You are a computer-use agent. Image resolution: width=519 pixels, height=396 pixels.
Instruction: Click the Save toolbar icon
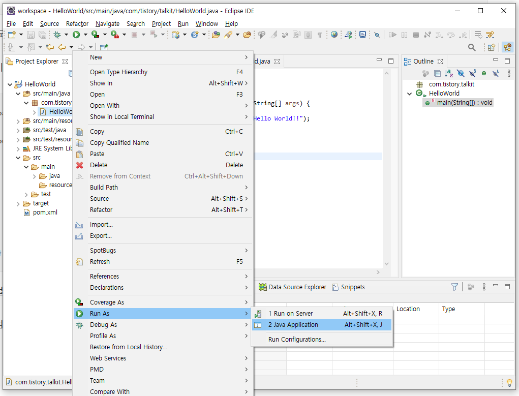[x=31, y=35]
